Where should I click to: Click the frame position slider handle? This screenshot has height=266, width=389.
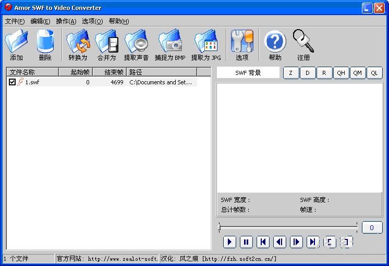[220, 227]
